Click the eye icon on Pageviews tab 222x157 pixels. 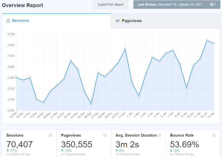click(x=117, y=21)
